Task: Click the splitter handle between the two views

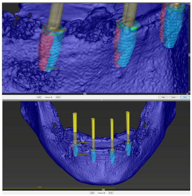Action: point(101,100)
